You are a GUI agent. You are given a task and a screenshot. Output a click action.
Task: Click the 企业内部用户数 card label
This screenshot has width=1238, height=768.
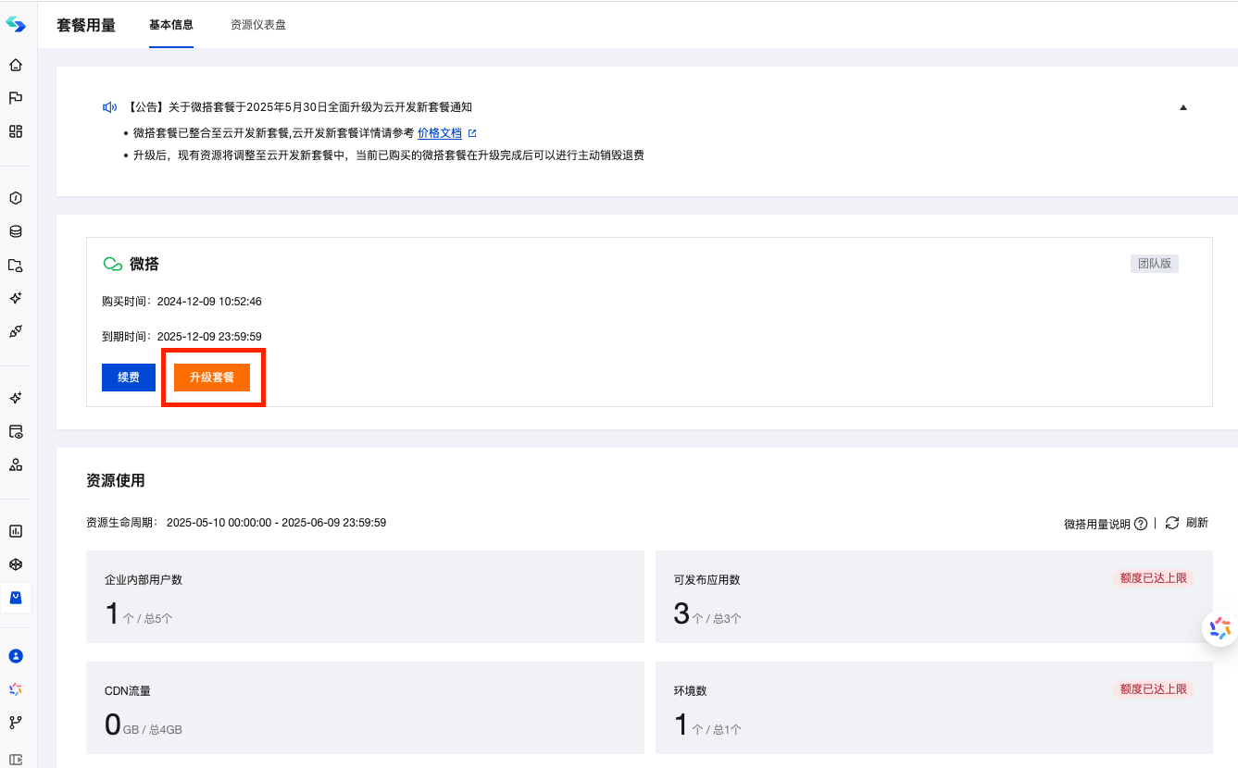coord(144,580)
